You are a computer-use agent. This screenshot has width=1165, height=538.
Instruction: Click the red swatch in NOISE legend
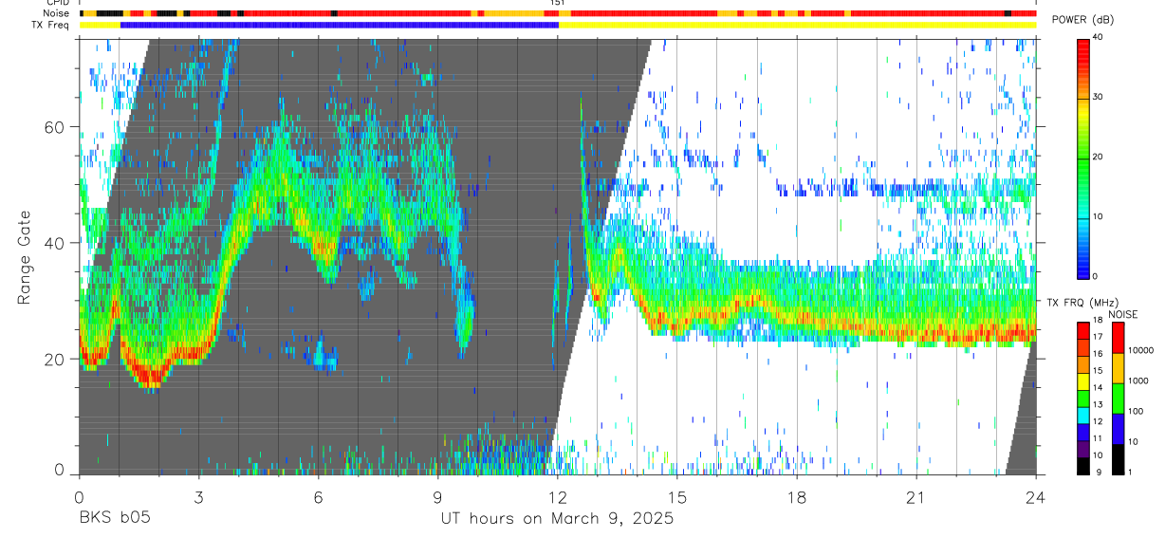[x=1118, y=338]
